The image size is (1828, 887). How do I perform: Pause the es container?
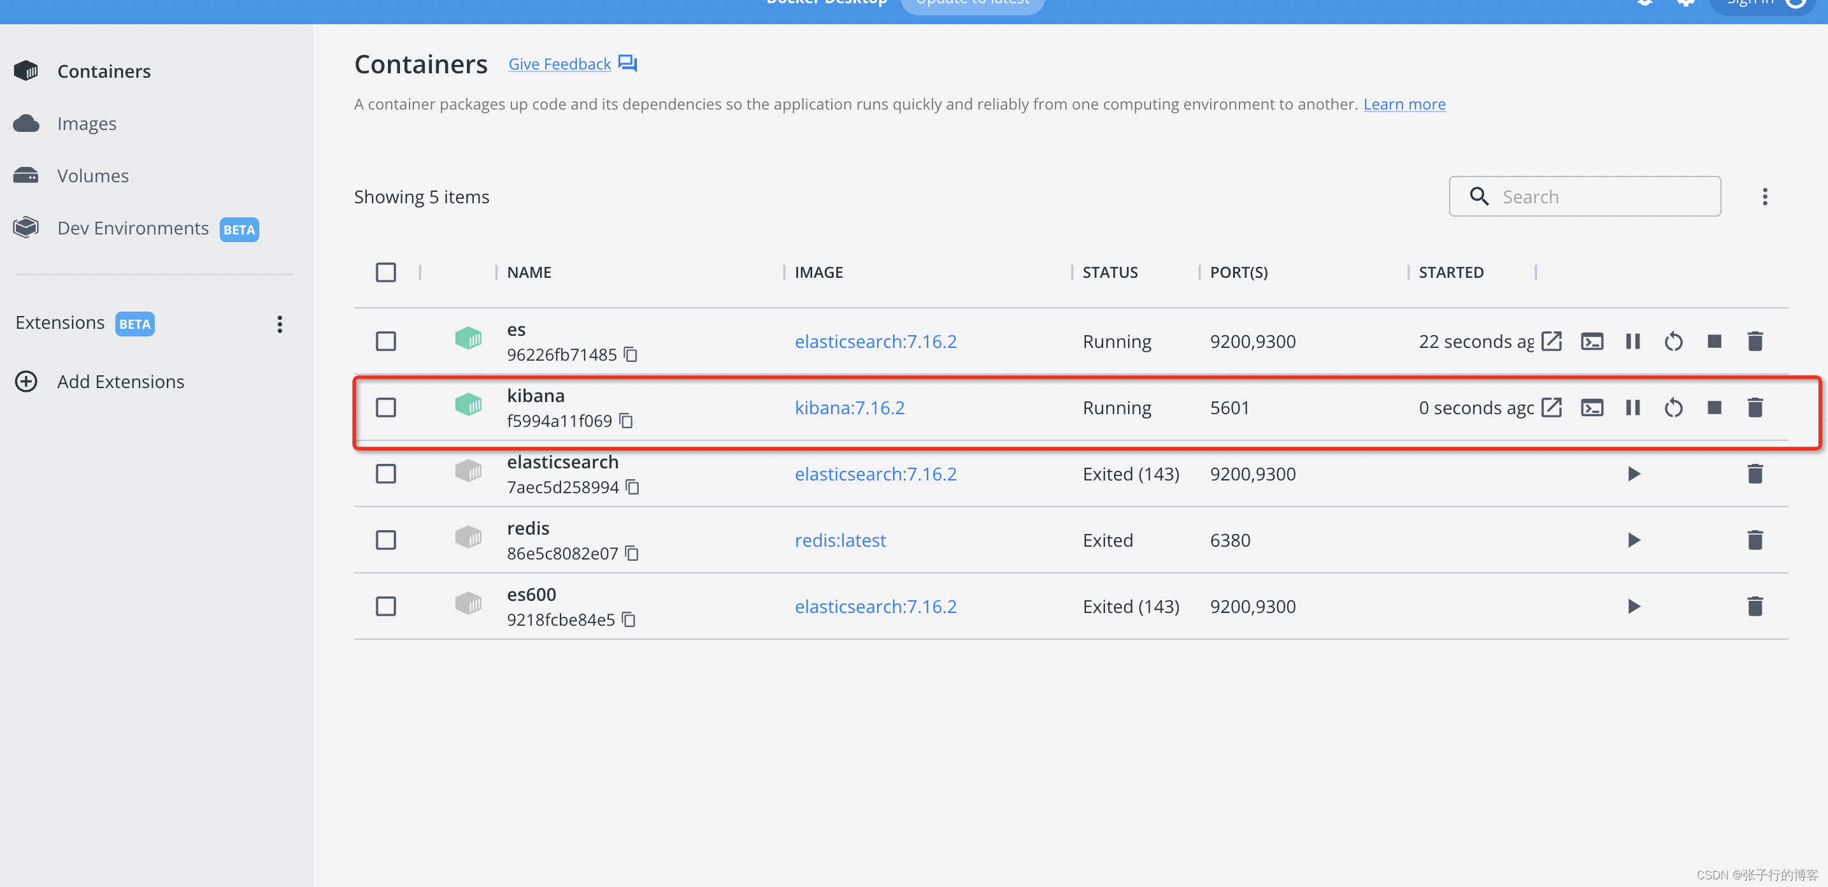point(1633,341)
